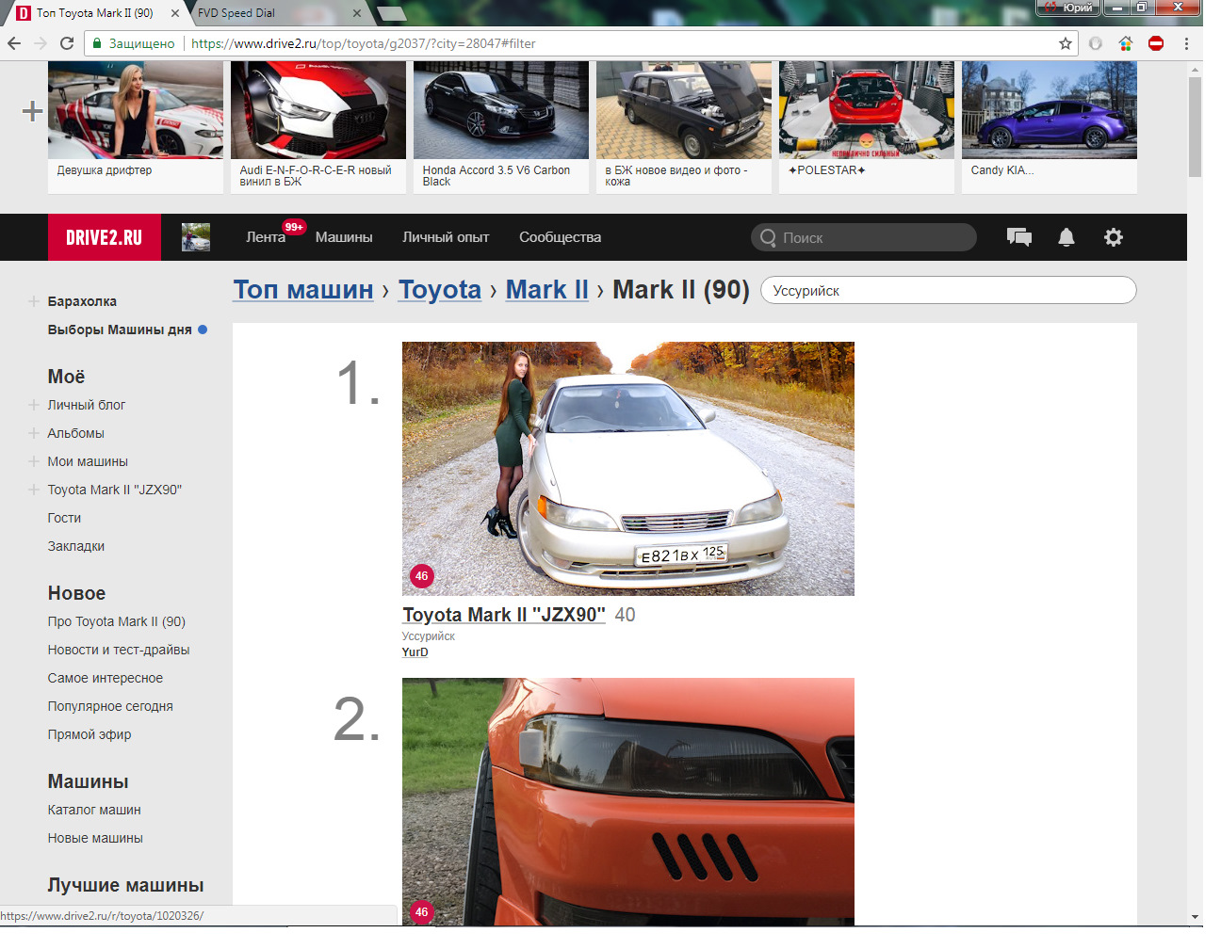Click the plus icon next to Личный блог
This screenshot has height=949, width=1221.
coord(34,405)
